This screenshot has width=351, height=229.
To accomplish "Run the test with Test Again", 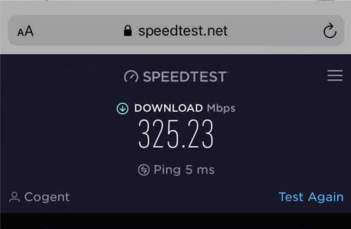I will coord(311,197).
